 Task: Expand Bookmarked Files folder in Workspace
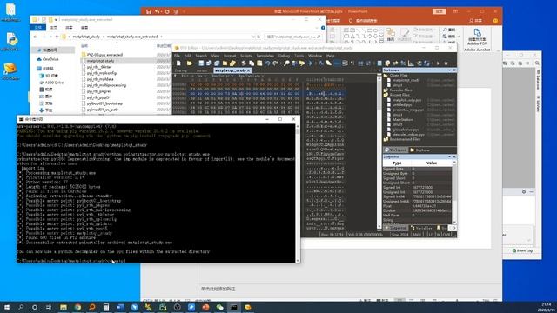pyautogui.click(x=386, y=139)
